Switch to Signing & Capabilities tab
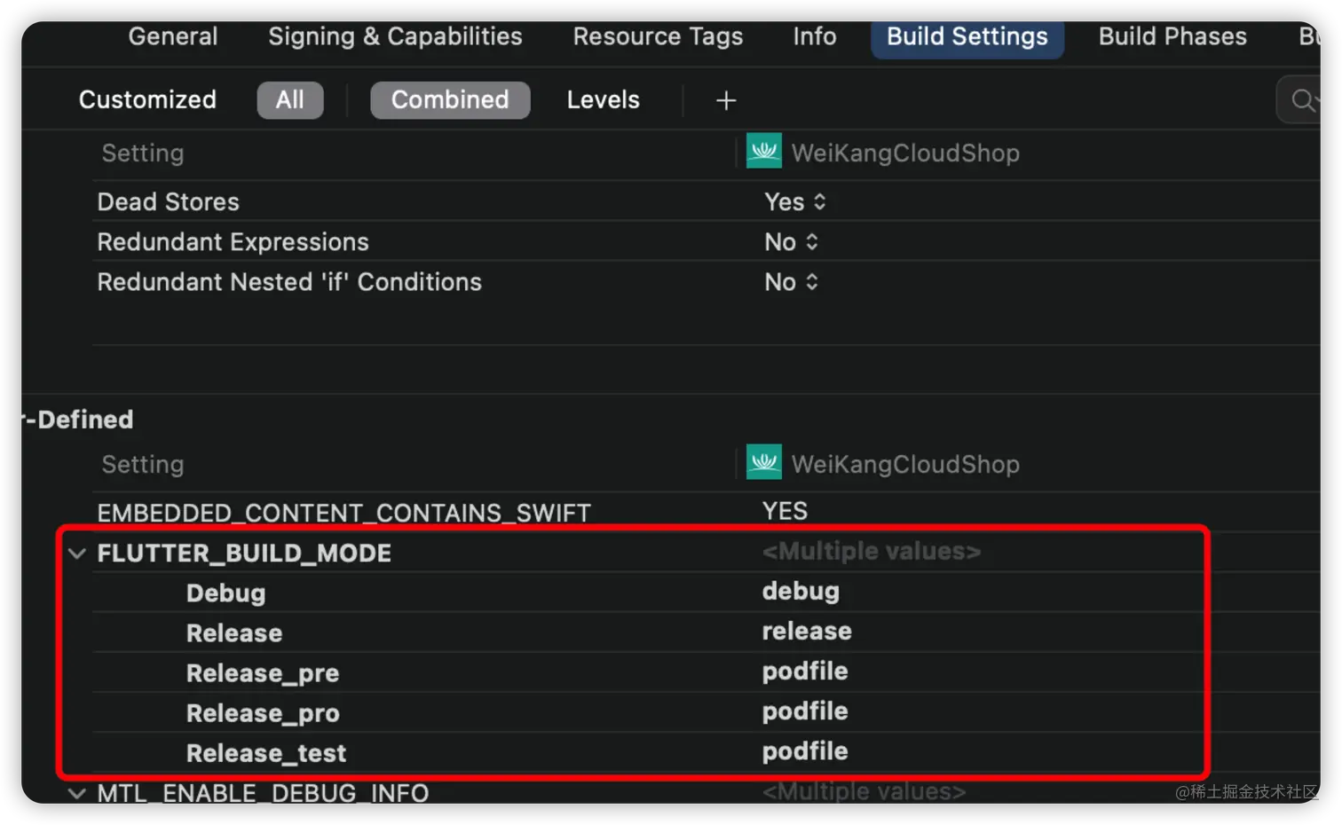The image size is (1342, 825). (x=395, y=36)
